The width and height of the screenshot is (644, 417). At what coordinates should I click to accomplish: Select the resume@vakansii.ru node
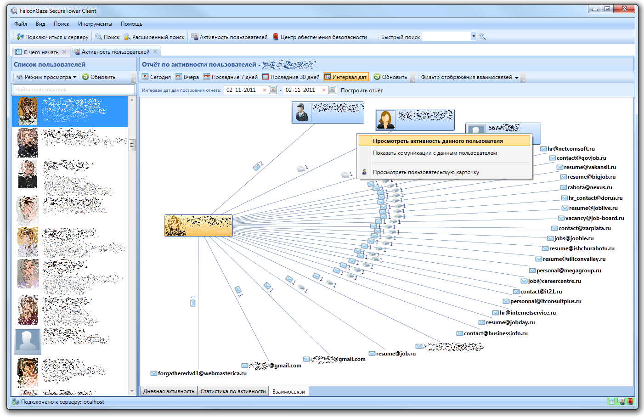[586, 167]
